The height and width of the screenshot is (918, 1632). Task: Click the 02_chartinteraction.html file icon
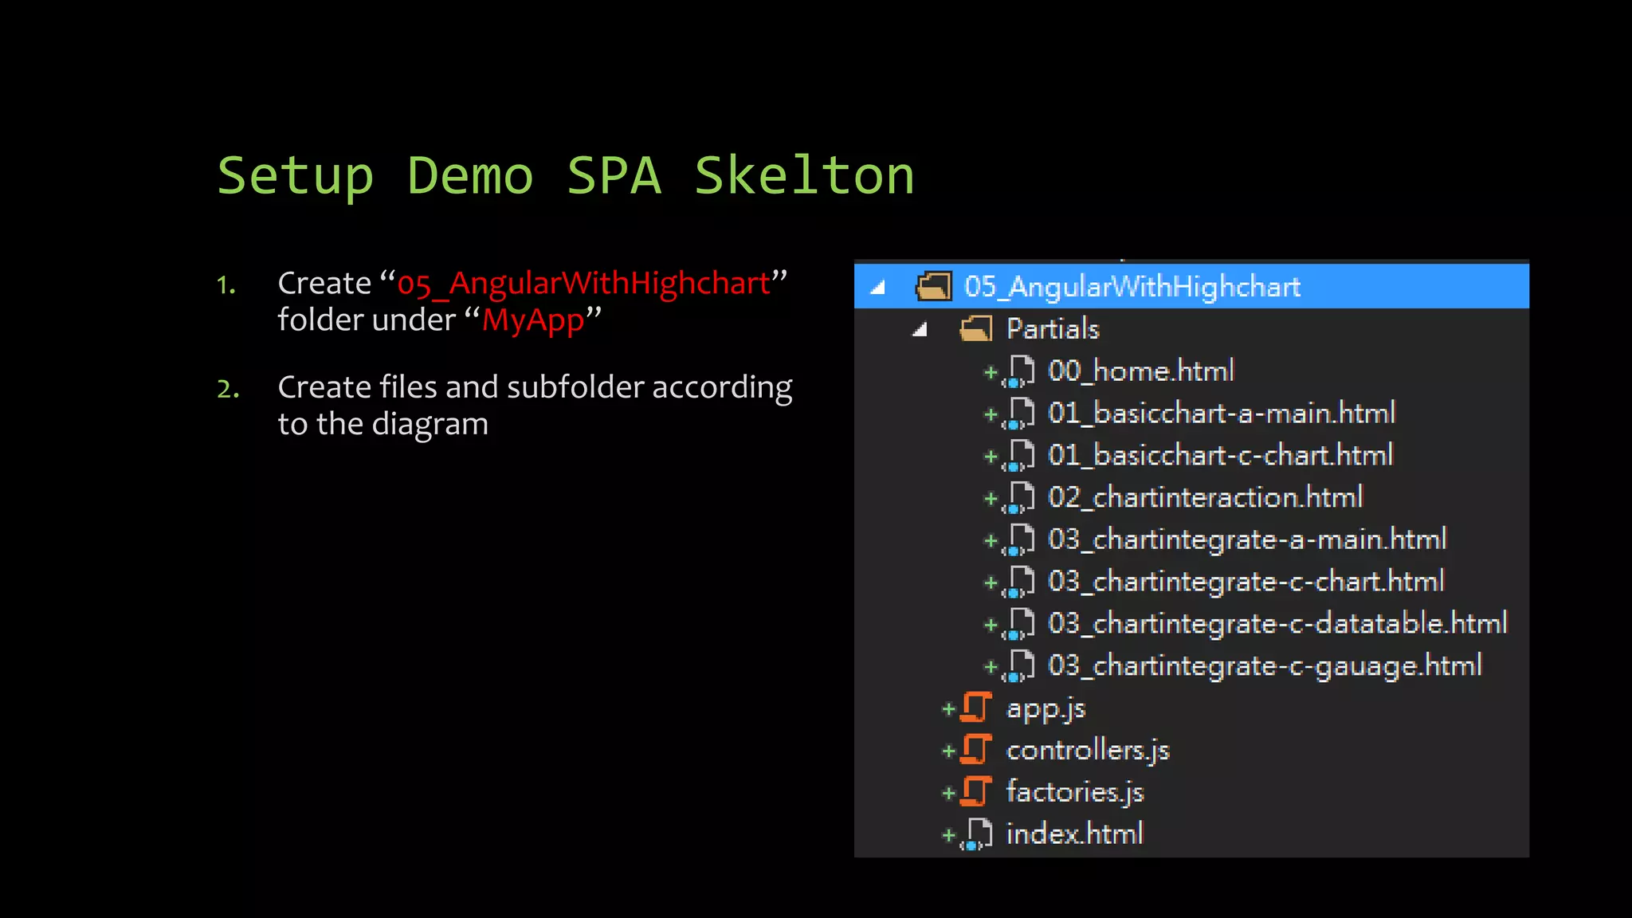[1020, 497]
